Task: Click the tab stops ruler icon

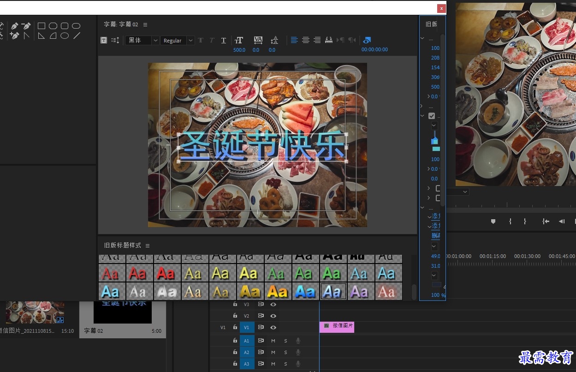Action: (x=329, y=40)
